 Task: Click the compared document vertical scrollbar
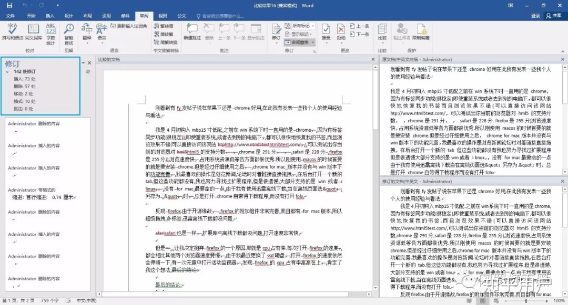pyautogui.click(x=376, y=178)
